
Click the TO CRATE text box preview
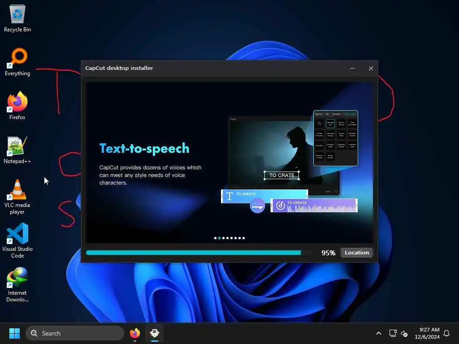coord(281,175)
